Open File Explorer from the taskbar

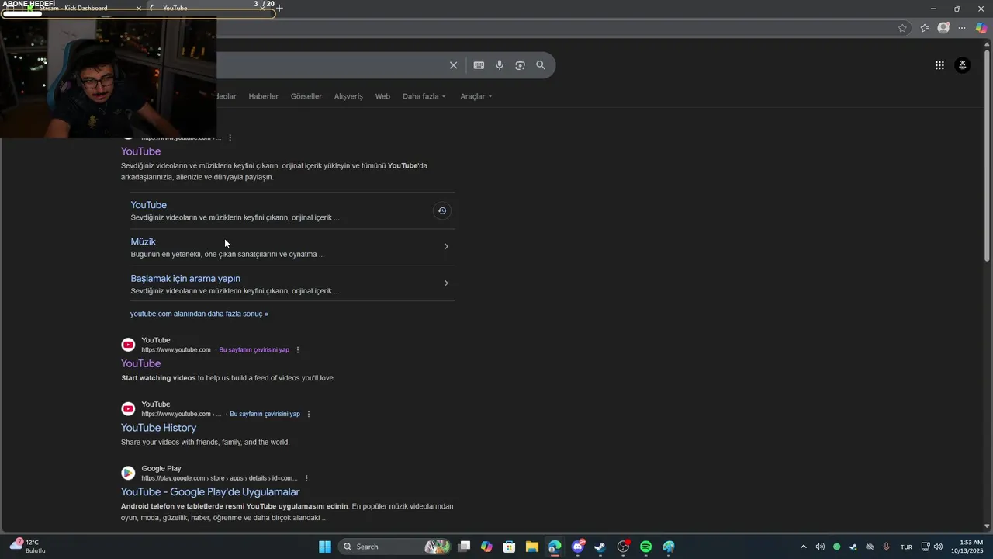click(531, 547)
